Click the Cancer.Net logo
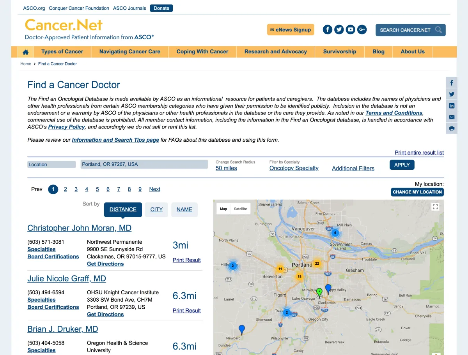468x355 pixels. [89, 30]
